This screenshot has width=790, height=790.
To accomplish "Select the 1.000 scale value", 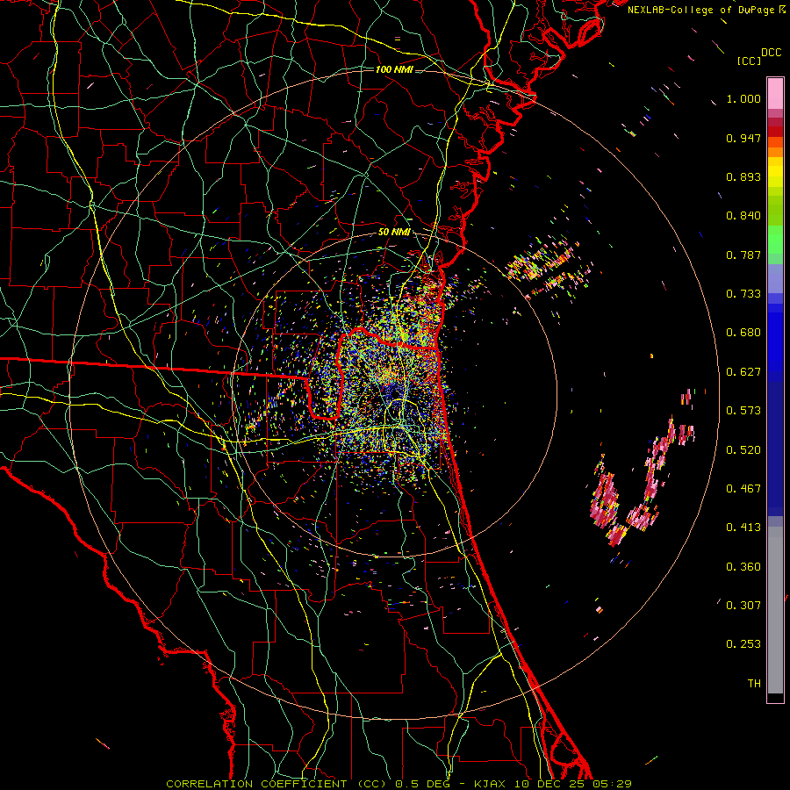I will coord(743,98).
